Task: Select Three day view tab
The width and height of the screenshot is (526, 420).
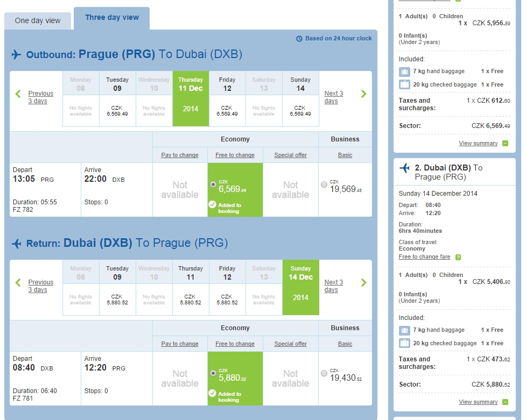Action: click(x=111, y=18)
